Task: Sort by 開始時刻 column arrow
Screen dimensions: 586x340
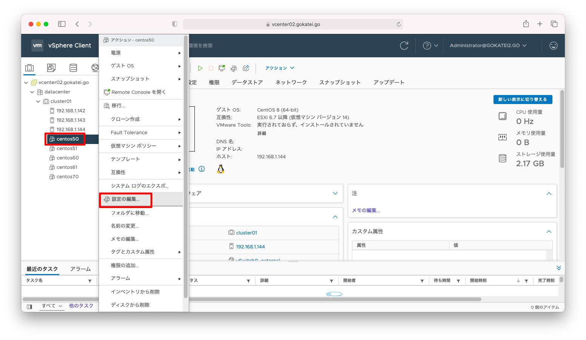Action: click(518, 281)
